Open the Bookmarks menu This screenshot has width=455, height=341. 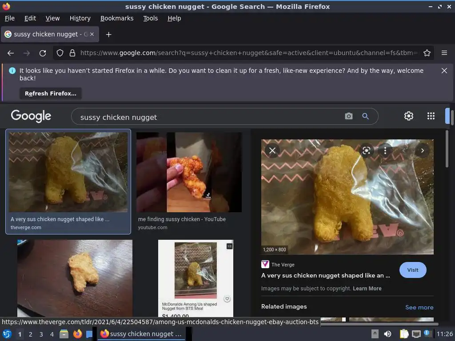point(117,18)
